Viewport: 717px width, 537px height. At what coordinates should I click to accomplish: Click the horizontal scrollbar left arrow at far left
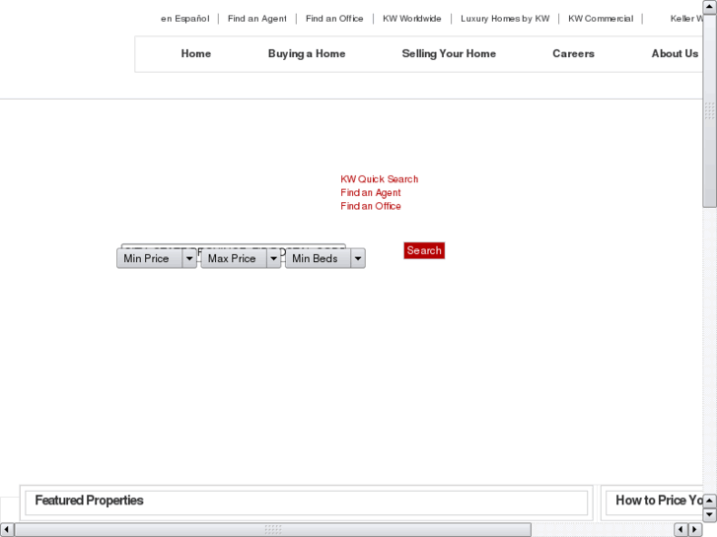coord(6,530)
